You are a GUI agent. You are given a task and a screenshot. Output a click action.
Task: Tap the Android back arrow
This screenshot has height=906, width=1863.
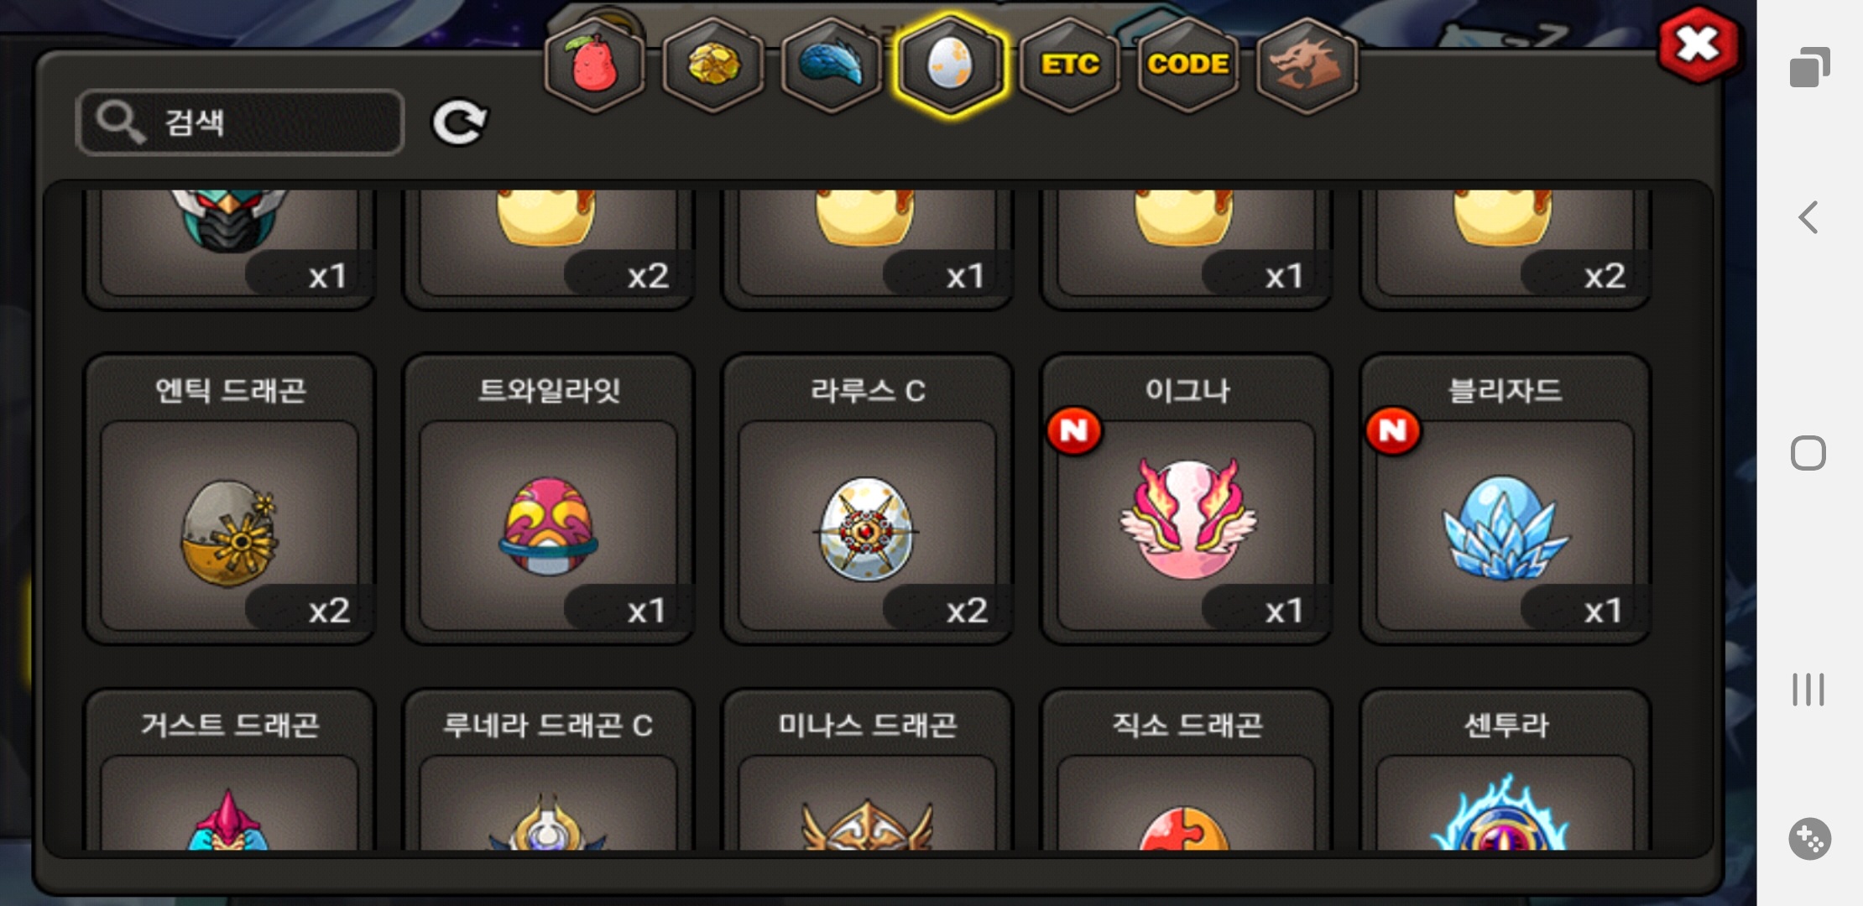click(x=1808, y=217)
